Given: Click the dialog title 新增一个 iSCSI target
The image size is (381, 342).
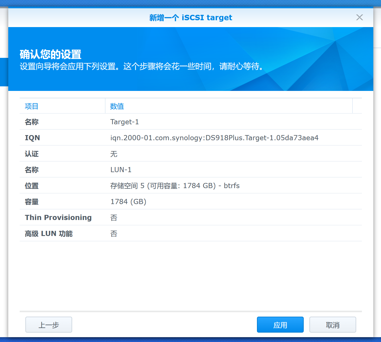Looking at the screenshot, I should pyautogui.click(x=190, y=18).
